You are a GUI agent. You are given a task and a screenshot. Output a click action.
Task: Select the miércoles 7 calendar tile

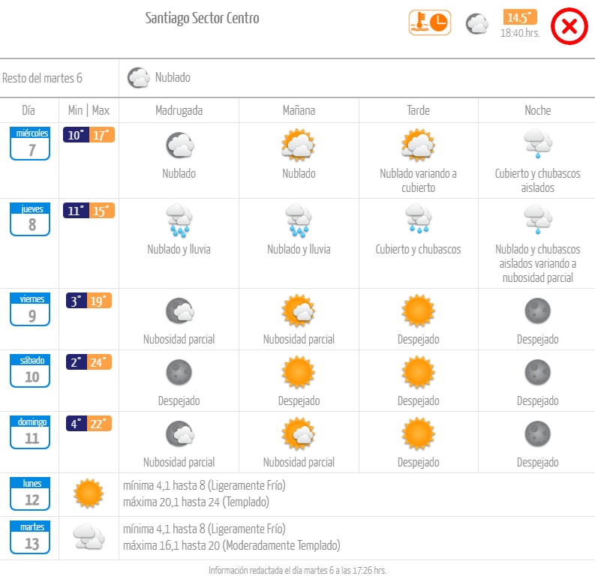(x=30, y=143)
